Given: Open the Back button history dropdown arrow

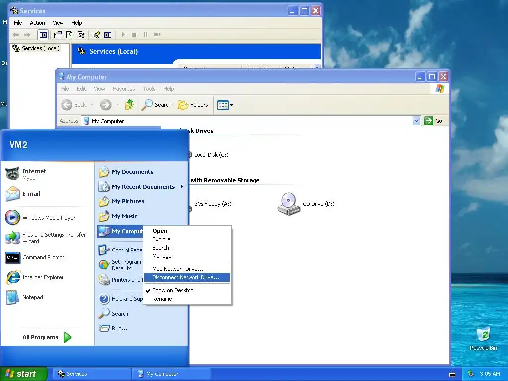Looking at the screenshot, I should point(92,105).
